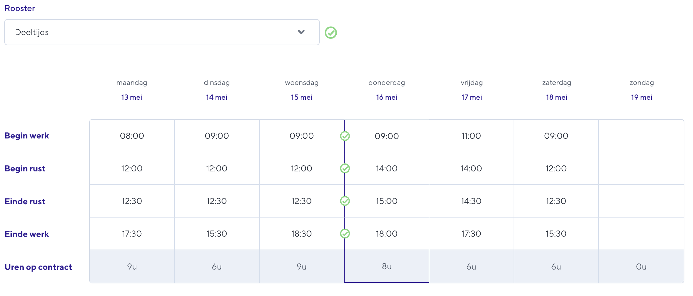
Task: Open the Deeltijds rooster dropdown
Action: 162,32
